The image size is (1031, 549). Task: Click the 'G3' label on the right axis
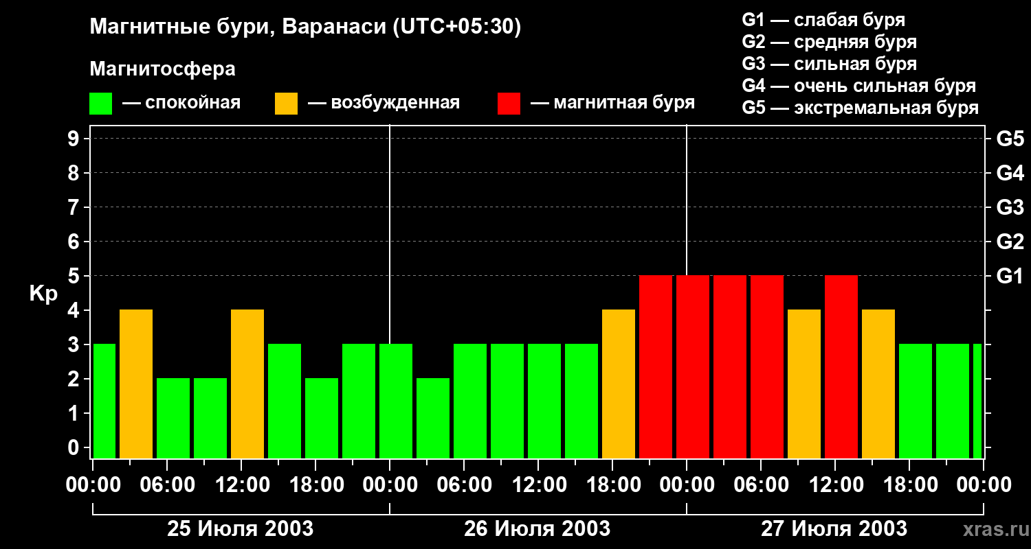pos(1010,207)
